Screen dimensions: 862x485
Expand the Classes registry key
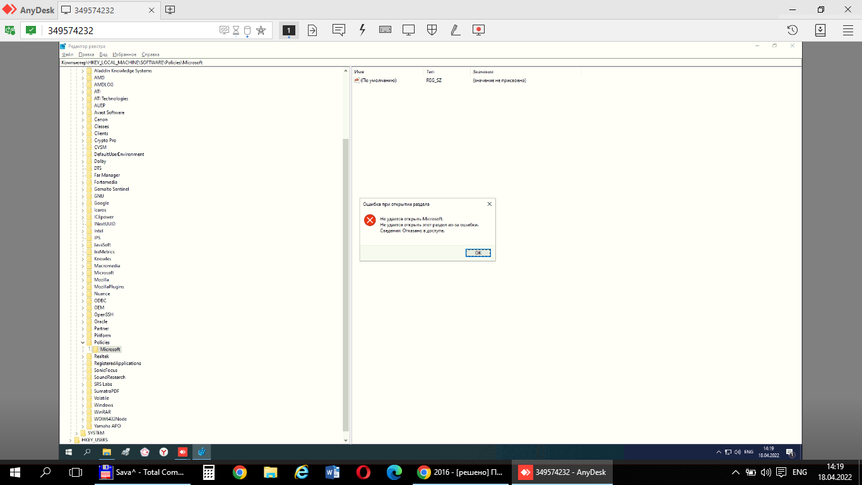83,126
